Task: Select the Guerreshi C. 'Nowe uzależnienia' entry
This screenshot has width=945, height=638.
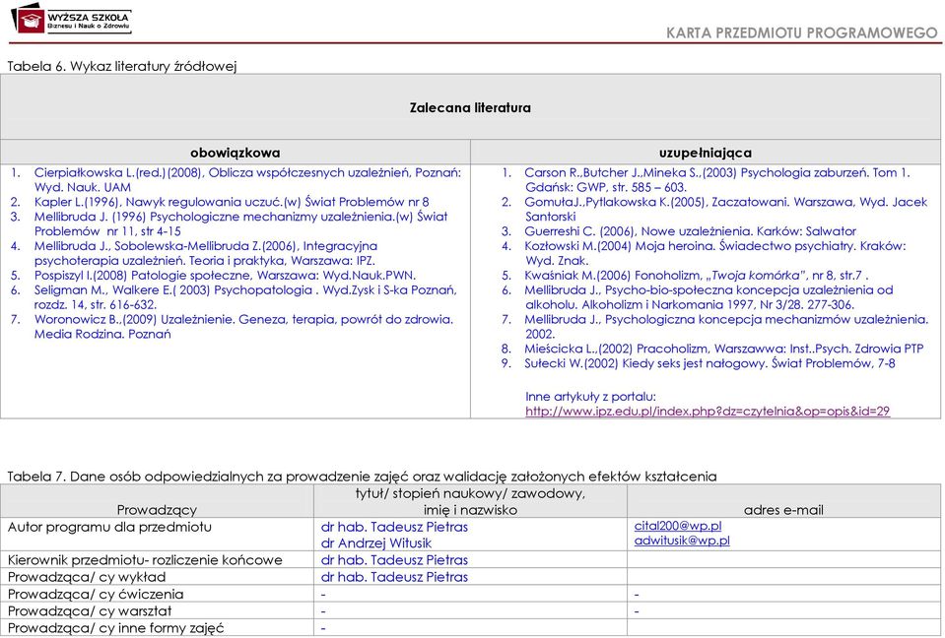Action: point(690,231)
